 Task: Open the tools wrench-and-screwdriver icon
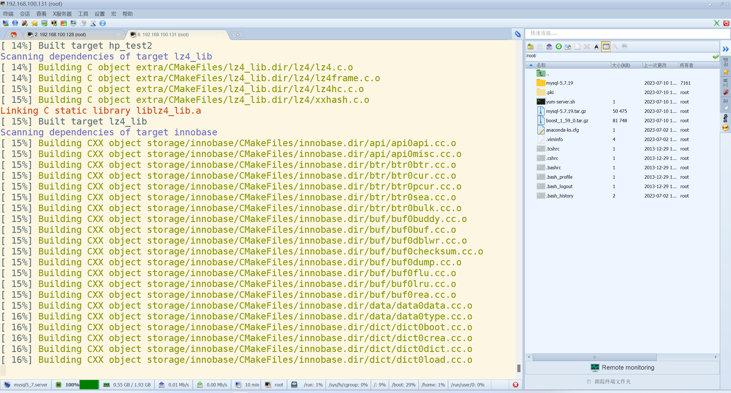tap(93, 23)
